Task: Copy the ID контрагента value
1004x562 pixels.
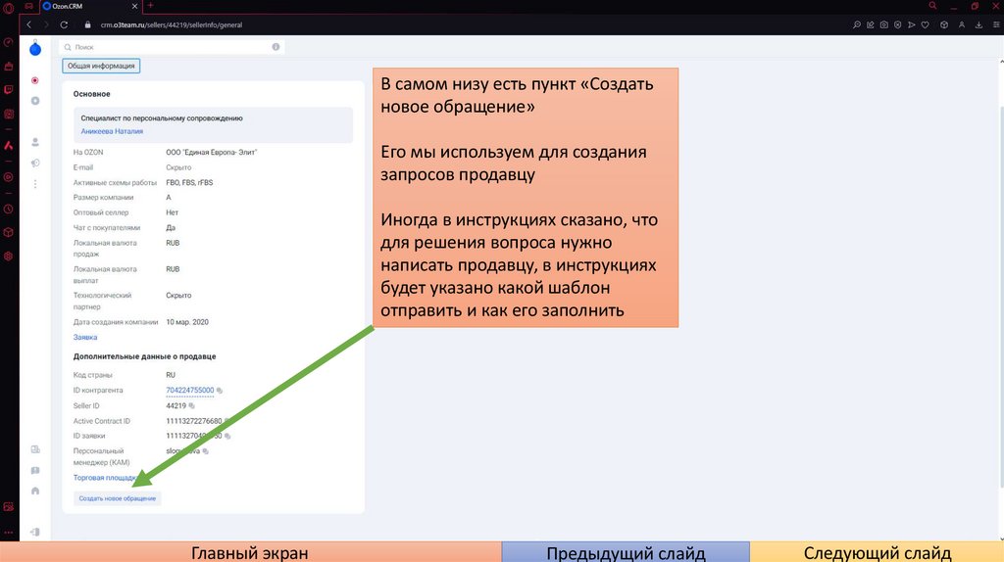Action: (x=220, y=390)
